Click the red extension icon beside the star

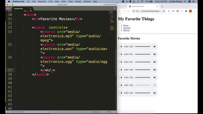coord(169,11)
